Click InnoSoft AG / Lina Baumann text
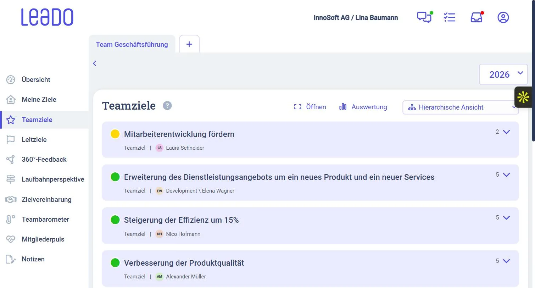The width and height of the screenshot is (535, 288). point(356,17)
